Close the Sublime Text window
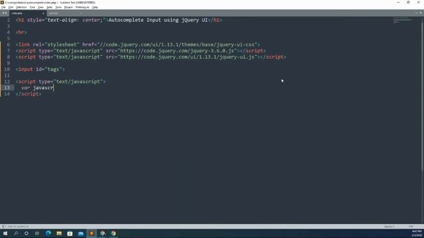The width and height of the screenshot is (424, 238). 418,3
